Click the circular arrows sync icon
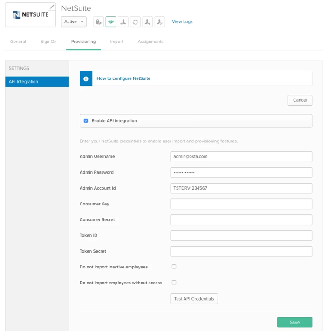 pos(135,22)
